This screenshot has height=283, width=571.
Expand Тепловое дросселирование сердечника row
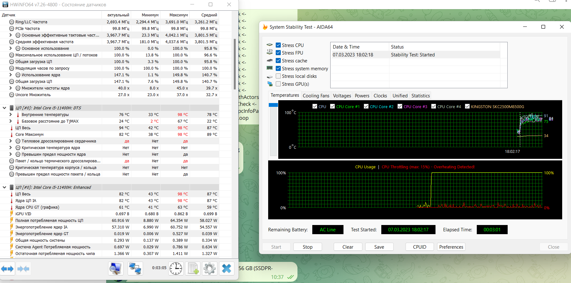click(10, 141)
